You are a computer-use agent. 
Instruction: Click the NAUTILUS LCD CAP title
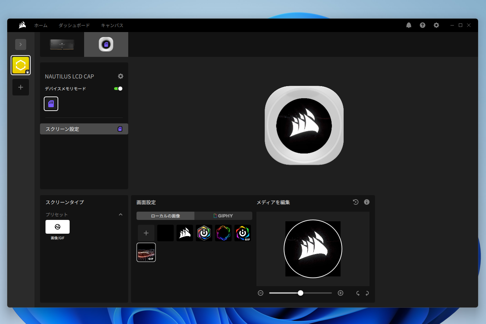coord(69,77)
